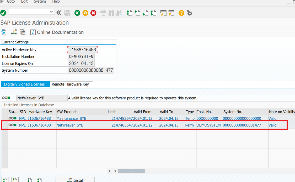Viewport: 295px width, 182px height.
Task: Switch to the Remote Hardware Key tab
Action: (71, 84)
